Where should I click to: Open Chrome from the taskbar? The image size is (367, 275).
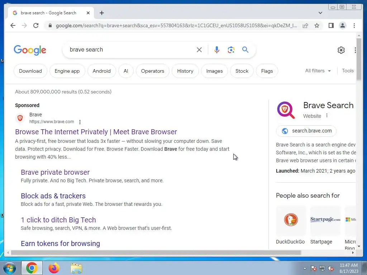[x=32, y=268]
